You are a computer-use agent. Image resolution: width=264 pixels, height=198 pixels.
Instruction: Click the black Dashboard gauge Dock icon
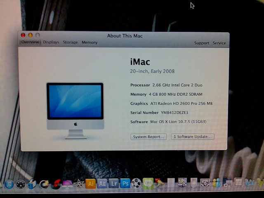[21, 184]
